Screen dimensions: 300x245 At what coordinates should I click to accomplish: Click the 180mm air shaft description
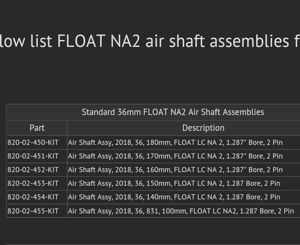(x=175, y=142)
